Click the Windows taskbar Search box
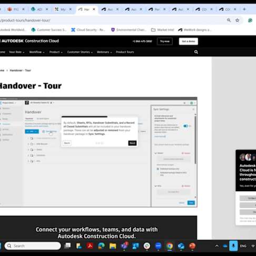This screenshot has width=256, height=256. (x=33, y=246)
